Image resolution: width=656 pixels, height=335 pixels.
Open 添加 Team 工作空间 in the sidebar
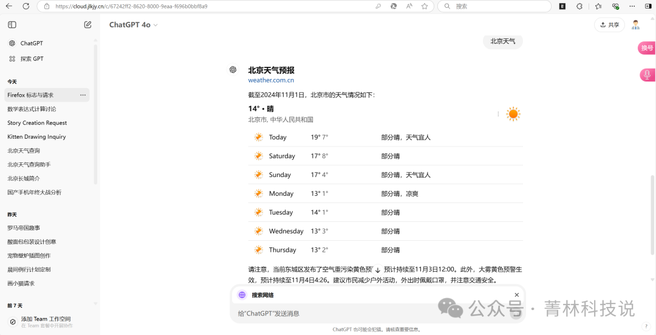click(46, 319)
